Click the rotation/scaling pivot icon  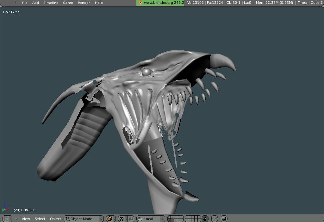(x=121, y=219)
